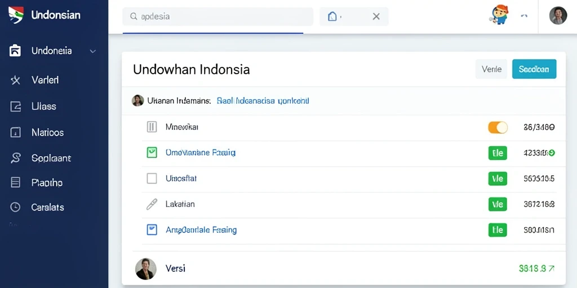This screenshot has height=288, width=577.
Task: Click the blue Seedban button
Action: pos(534,69)
